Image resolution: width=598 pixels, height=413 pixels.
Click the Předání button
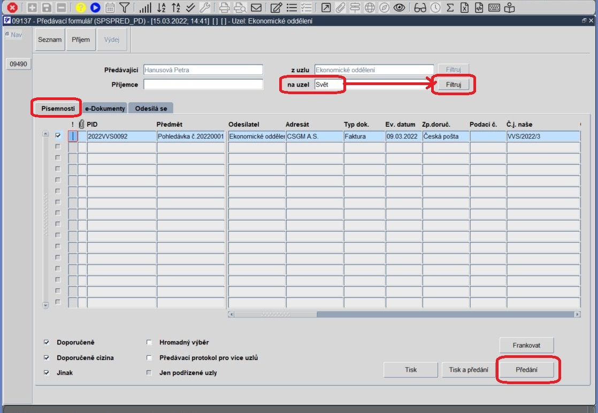(526, 370)
